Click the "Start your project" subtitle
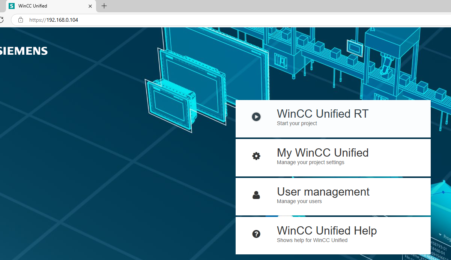Image resolution: width=451 pixels, height=260 pixels. point(296,123)
